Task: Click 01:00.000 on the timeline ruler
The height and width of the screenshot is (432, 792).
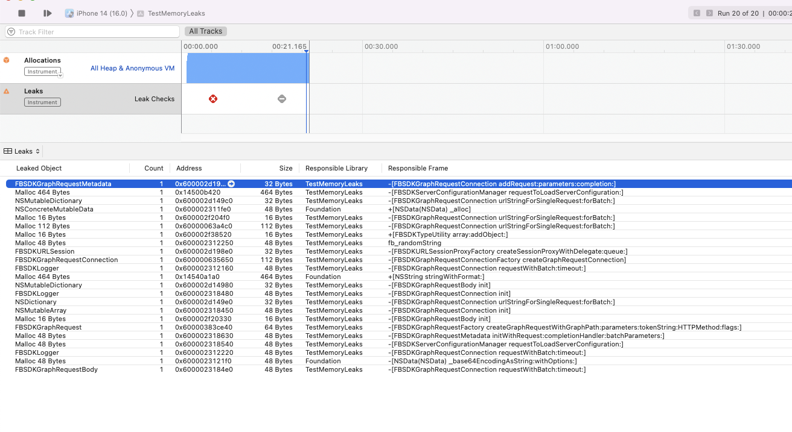Action: [562, 46]
